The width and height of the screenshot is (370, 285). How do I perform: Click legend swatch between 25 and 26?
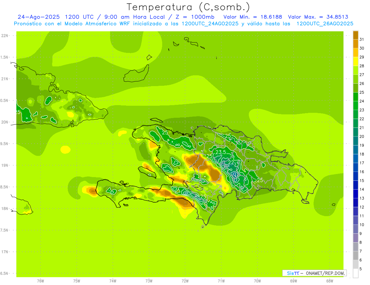(356, 88)
